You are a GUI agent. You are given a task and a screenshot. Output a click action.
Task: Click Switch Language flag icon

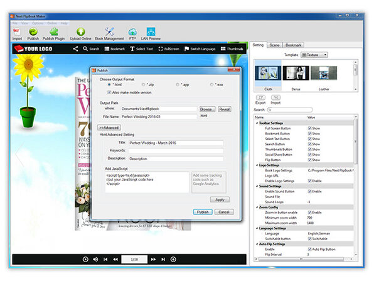coord(187,49)
